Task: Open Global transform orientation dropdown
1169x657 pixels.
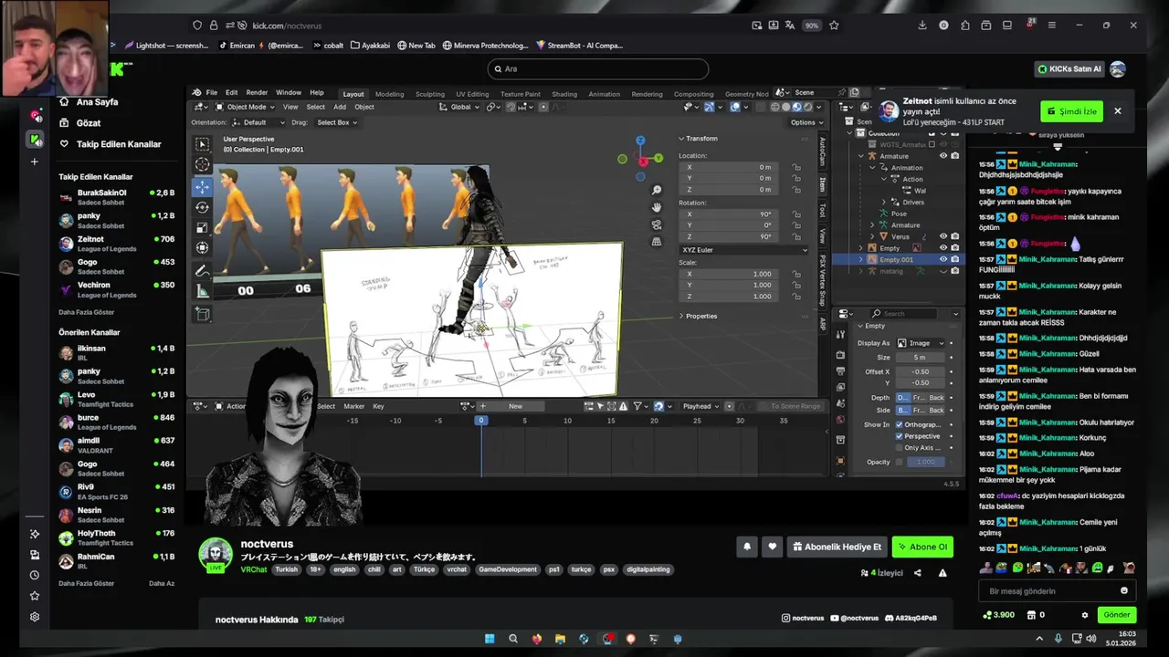Action: pyautogui.click(x=459, y=107)
